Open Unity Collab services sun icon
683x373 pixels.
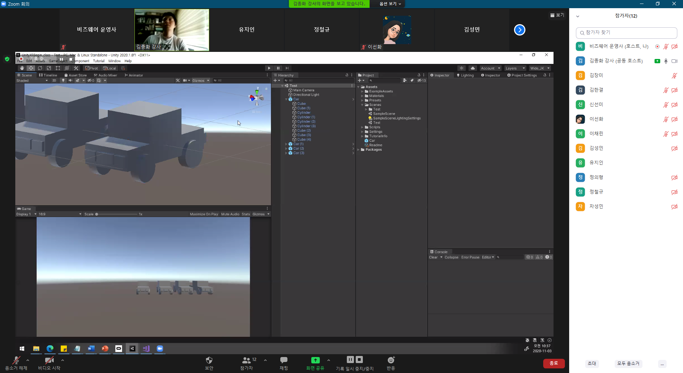(x=461, y=68)
